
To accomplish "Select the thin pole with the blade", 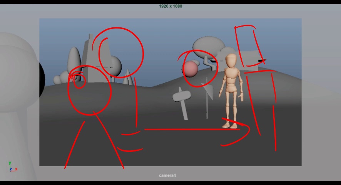I will [x=207, y=98].
